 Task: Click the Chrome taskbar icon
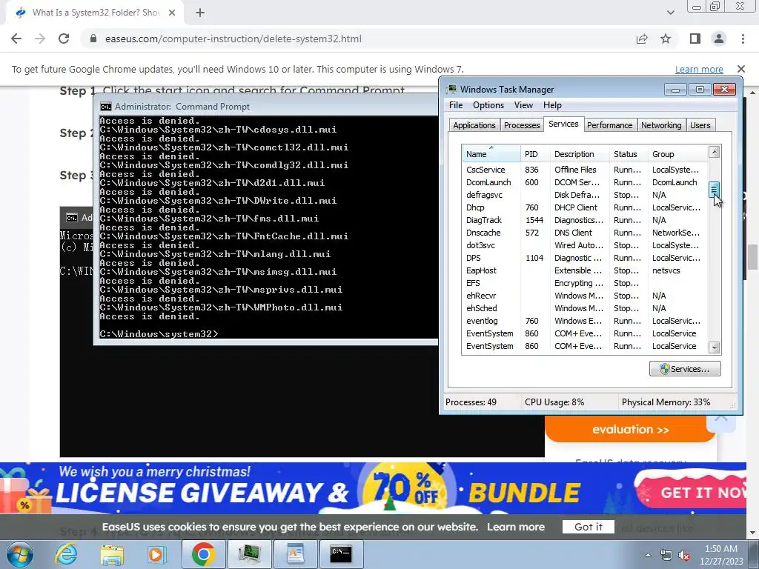coord(203,554)
